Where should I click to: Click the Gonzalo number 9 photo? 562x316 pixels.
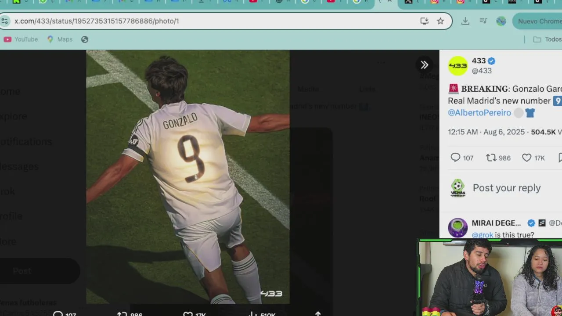pos(188,176)
